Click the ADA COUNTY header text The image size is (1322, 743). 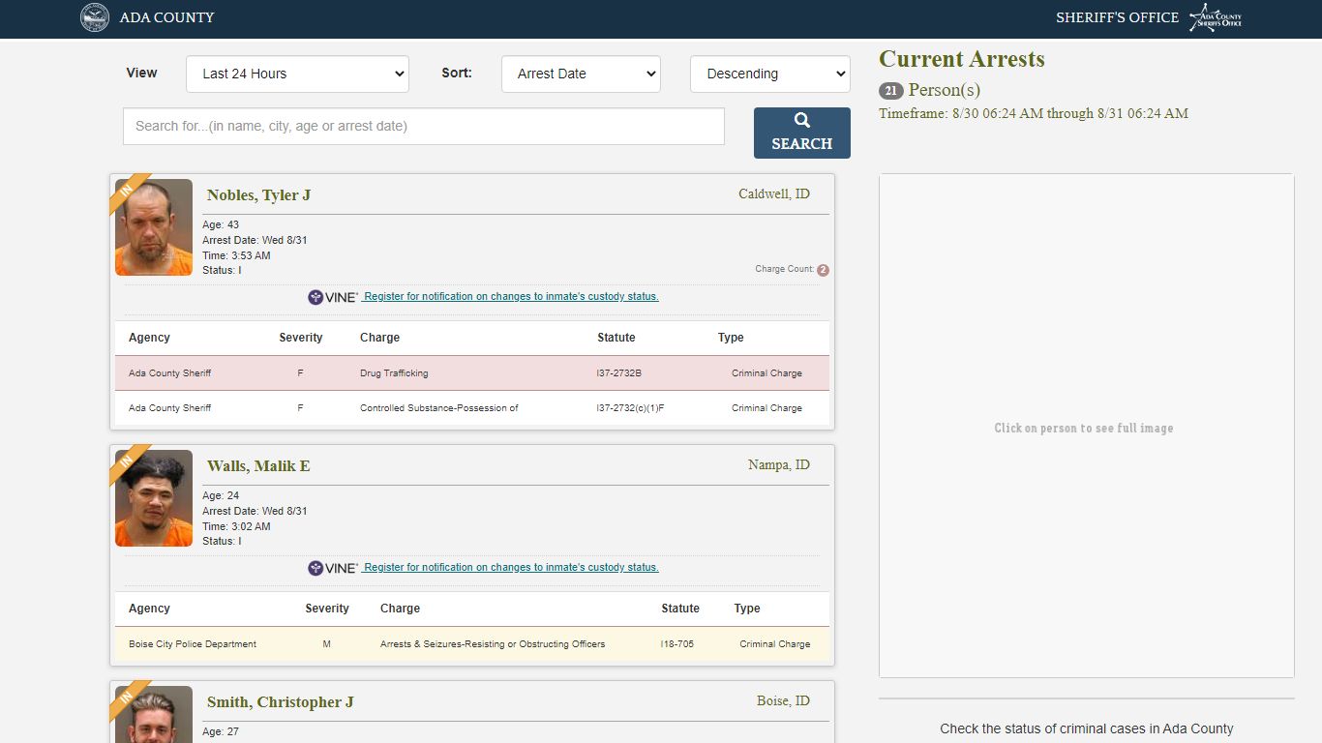166,17
